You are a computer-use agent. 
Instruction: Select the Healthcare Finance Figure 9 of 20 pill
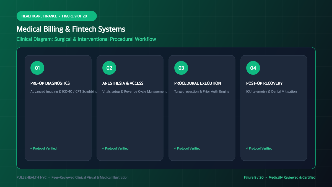57,16
